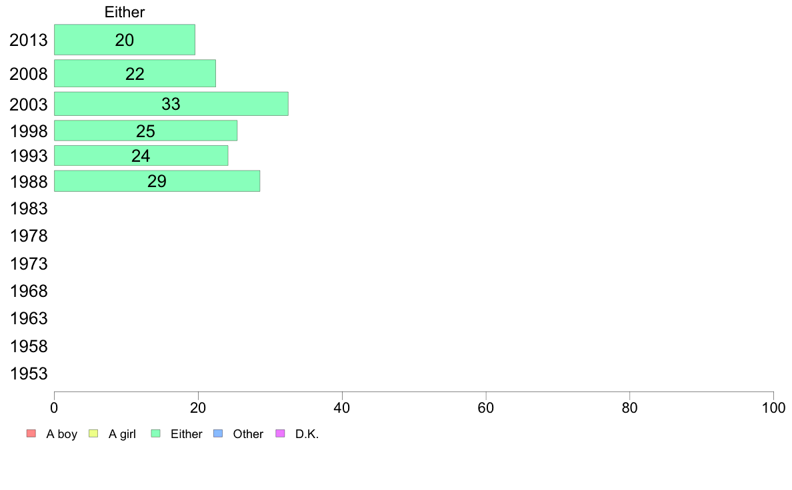Click the Either green legend swatch
This screenshot has width=792, height=490.
coord(155,433)
